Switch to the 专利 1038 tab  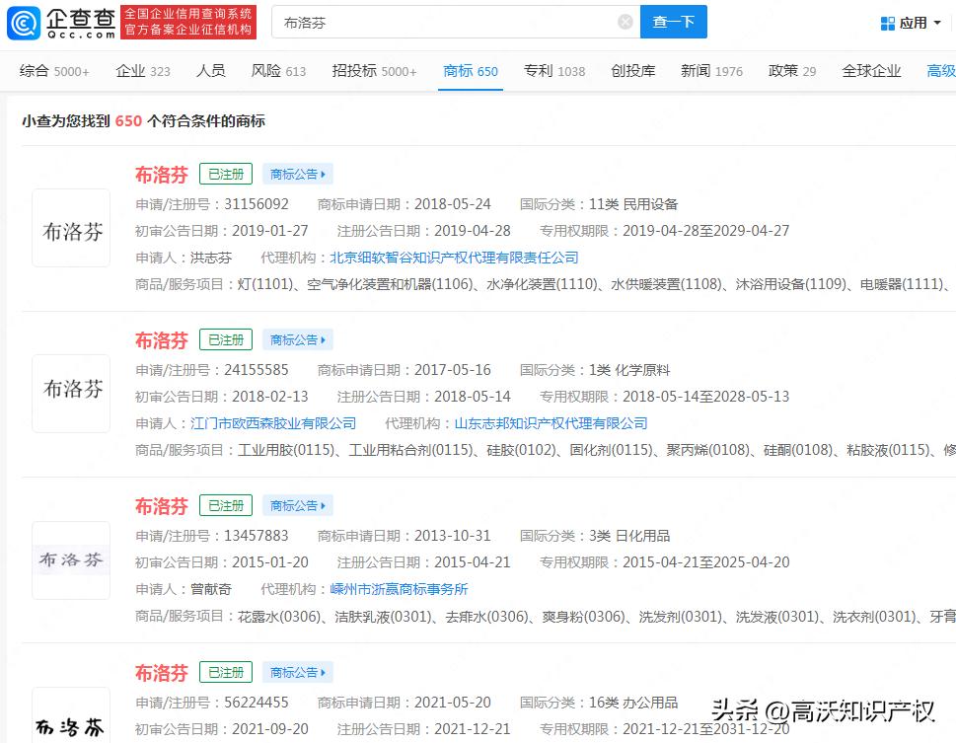553,71
